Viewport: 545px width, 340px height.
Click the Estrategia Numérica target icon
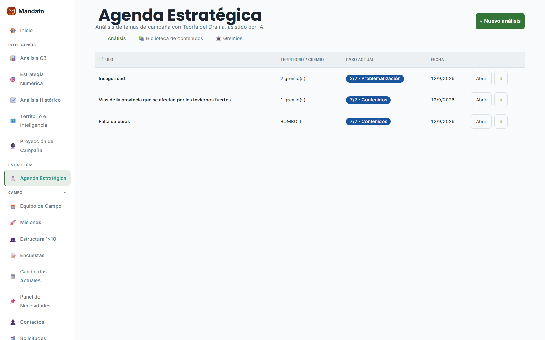(13, 79)
